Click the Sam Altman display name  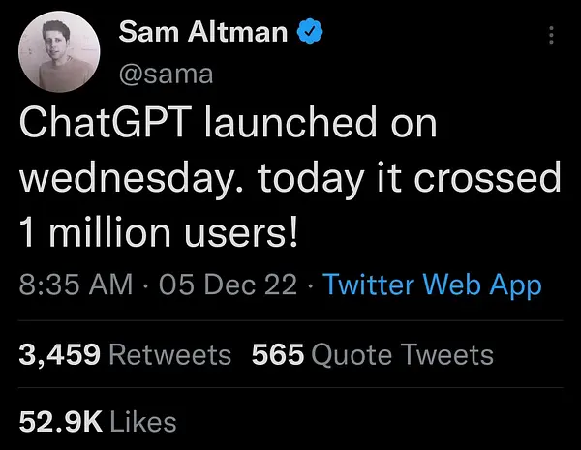203,32
